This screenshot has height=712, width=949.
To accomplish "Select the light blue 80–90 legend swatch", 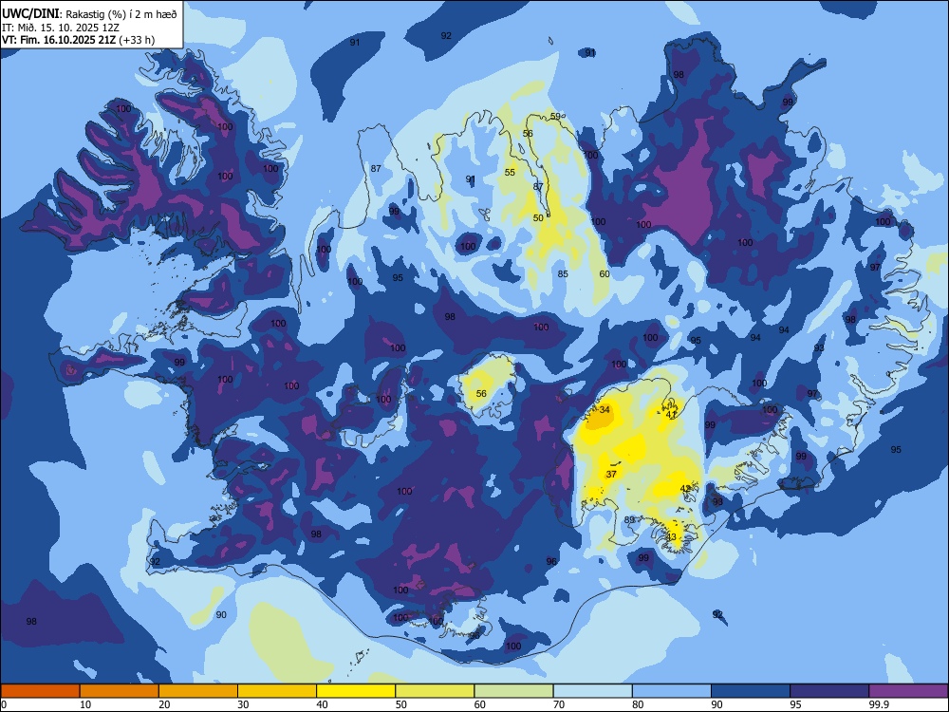I will [x=672, y=691].
